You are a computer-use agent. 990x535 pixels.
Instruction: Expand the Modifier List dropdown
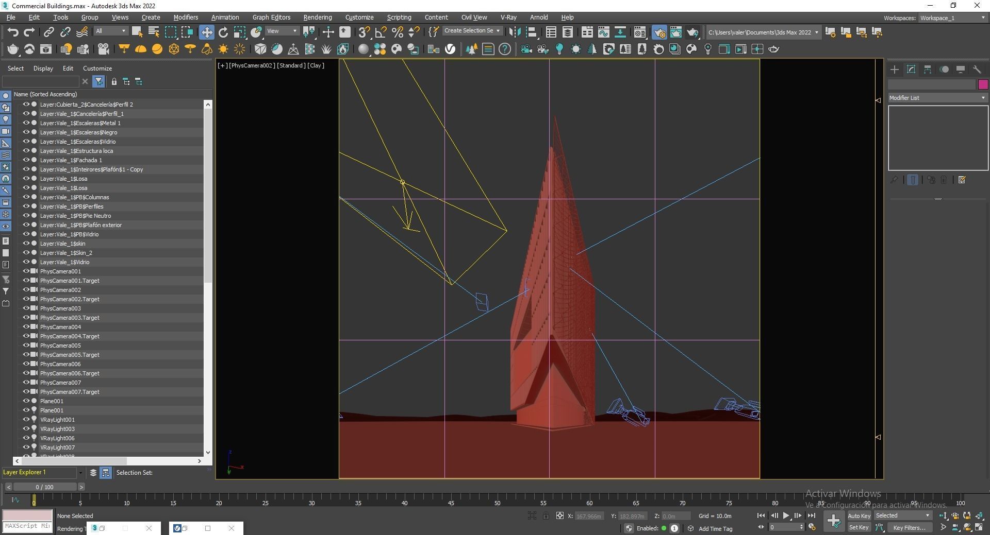tap(937, 98)
